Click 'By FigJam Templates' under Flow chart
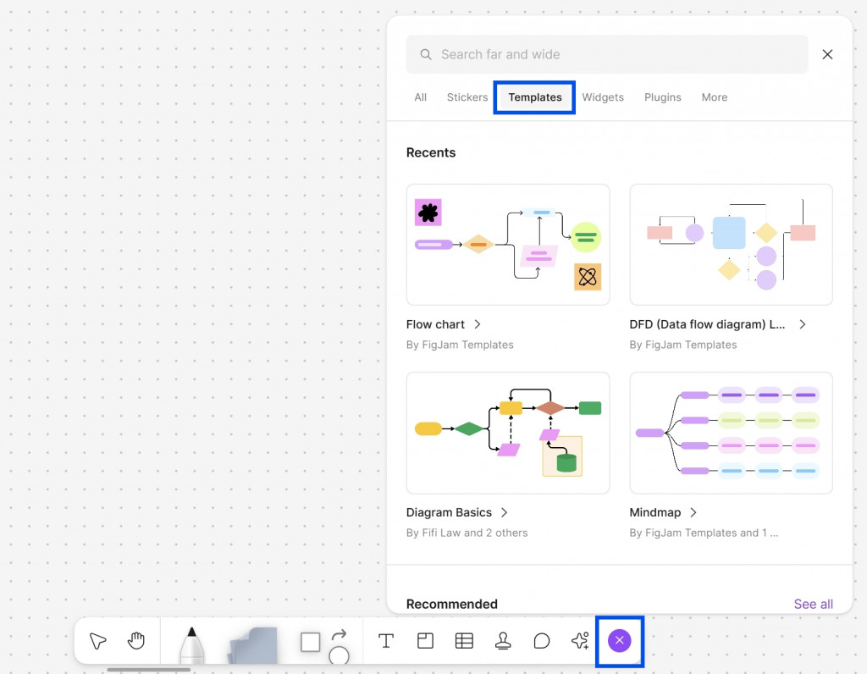 pyautogui.click(x=460, y=345)
